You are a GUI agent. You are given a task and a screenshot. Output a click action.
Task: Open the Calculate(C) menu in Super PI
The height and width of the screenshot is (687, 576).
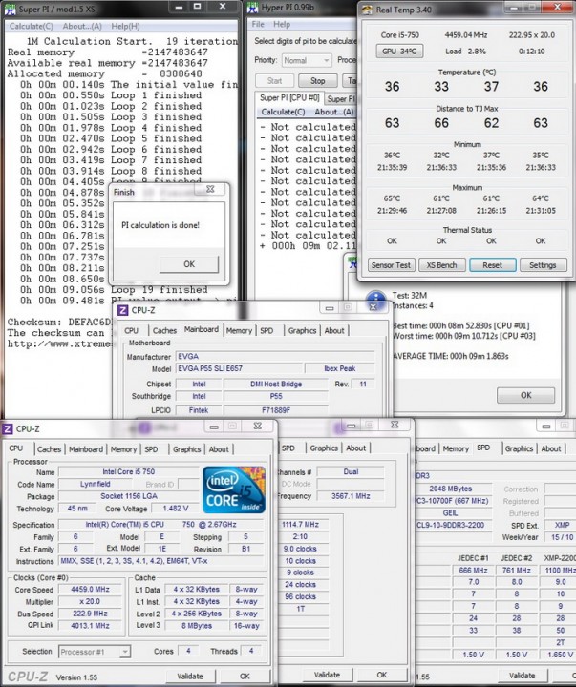point(32,27)
